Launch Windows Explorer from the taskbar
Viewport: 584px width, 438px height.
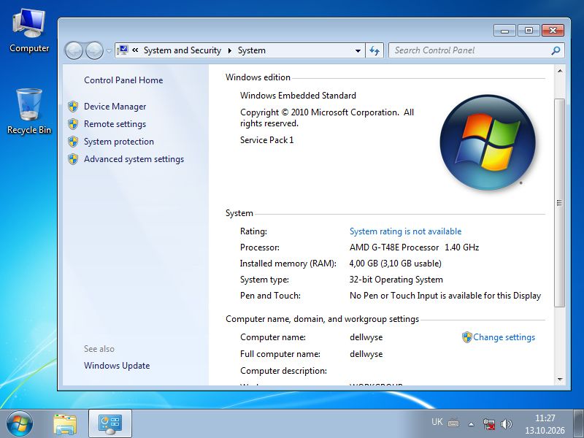coord(65,424)
